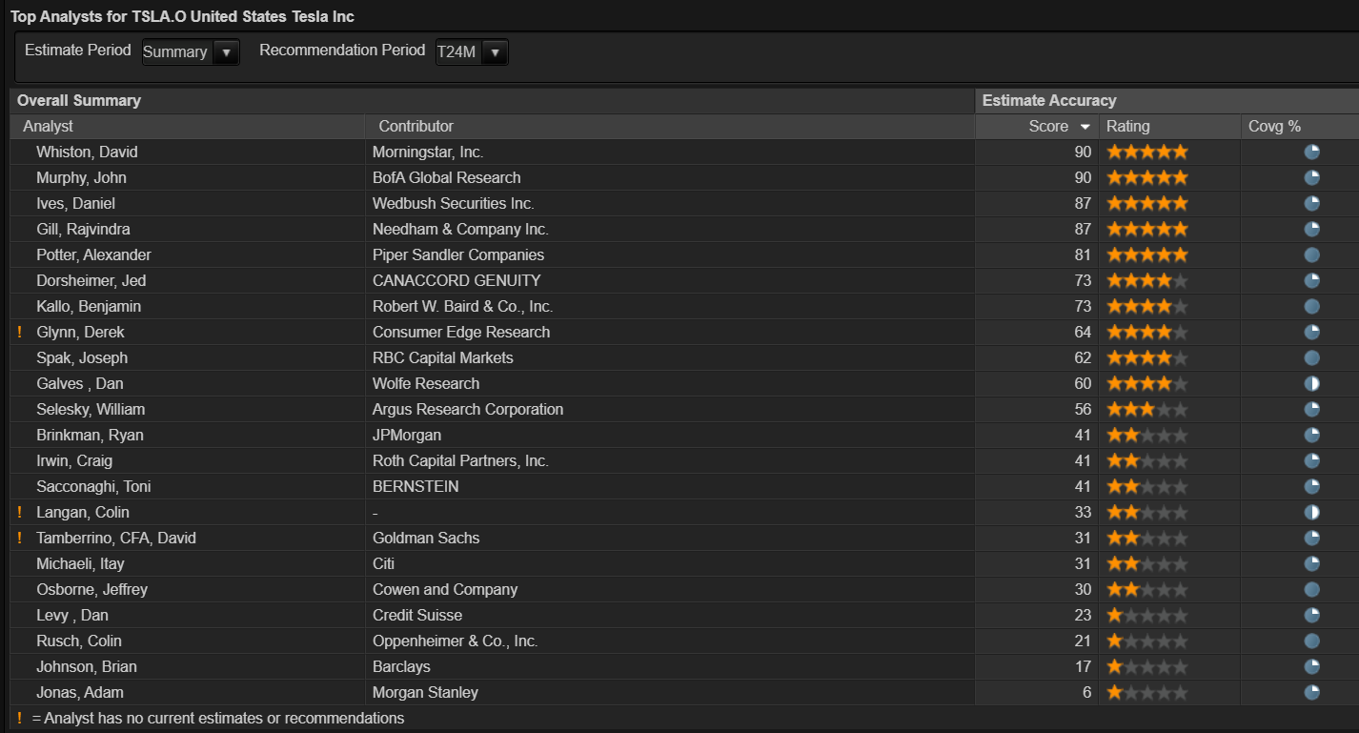Click the warning icon beside Glynn, Derek
The width and height of the screenshot is (1359, 733).
click(x=19, y=332)
